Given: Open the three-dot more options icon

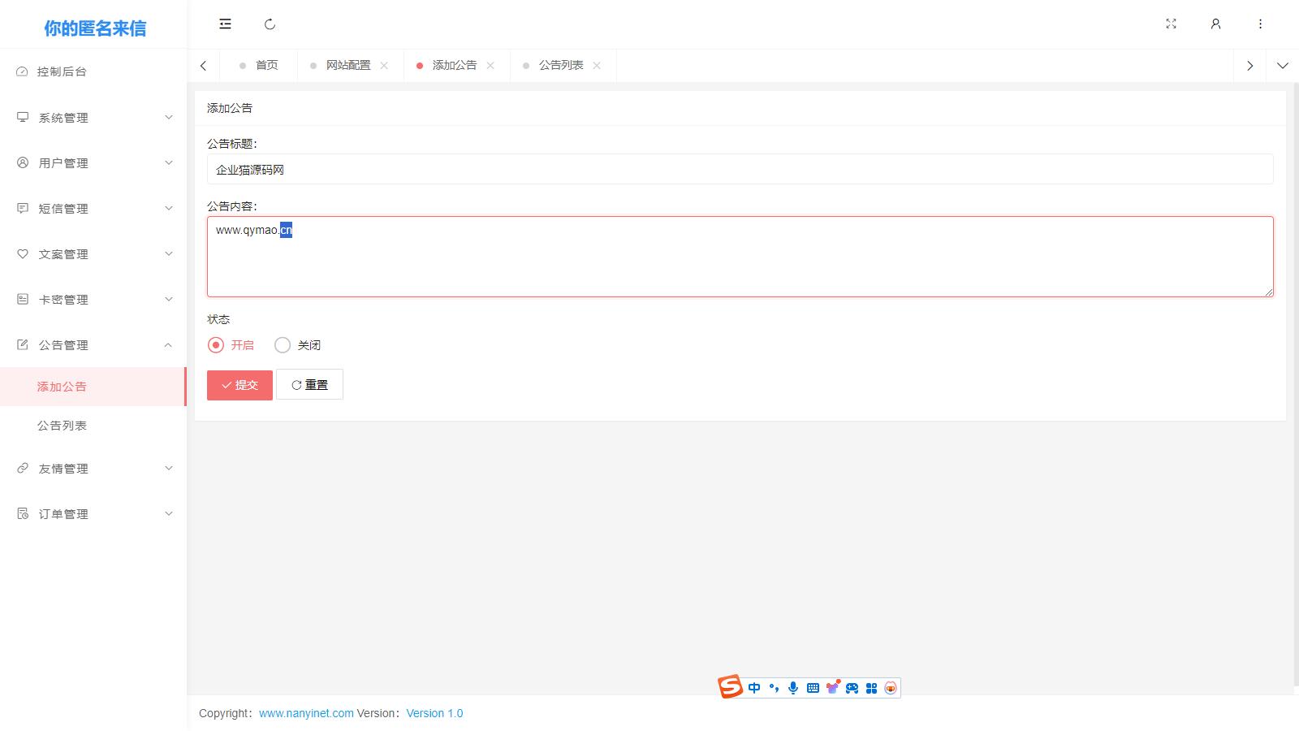Looking at the screenshot, I should 1260,24.
